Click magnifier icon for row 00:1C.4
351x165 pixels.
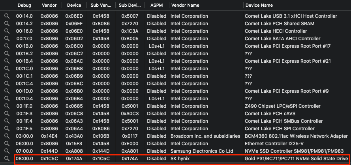coord(7,84)
